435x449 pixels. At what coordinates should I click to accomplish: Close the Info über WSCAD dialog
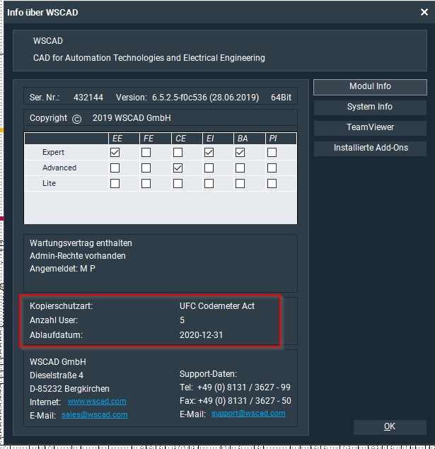[x=424, y=12]
